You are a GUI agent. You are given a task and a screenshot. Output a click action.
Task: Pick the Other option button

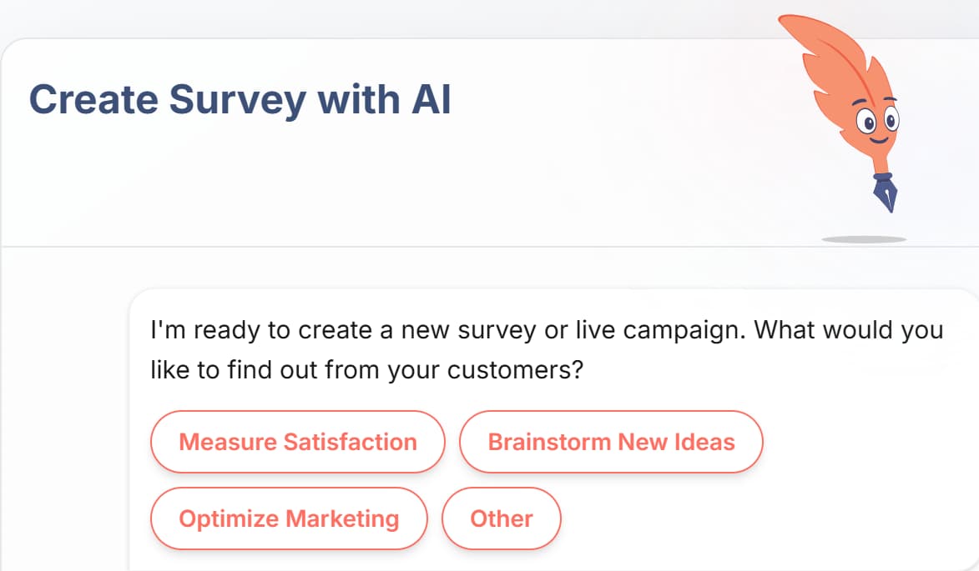502,518
